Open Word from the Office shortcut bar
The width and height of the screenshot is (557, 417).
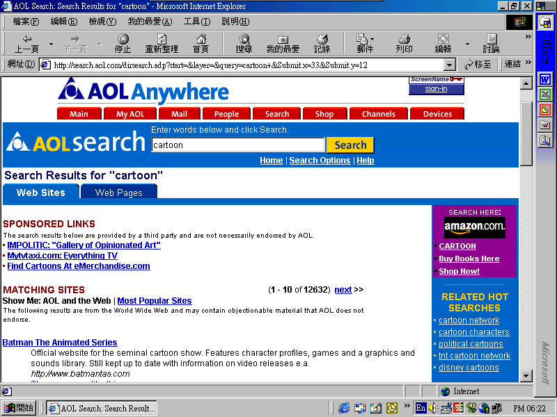[x=545, y=79]
